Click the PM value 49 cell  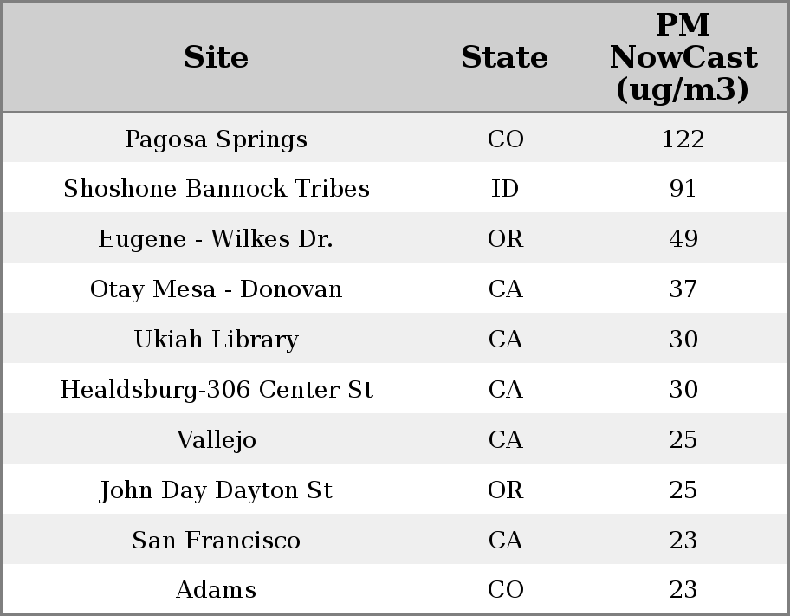[683, 239]
